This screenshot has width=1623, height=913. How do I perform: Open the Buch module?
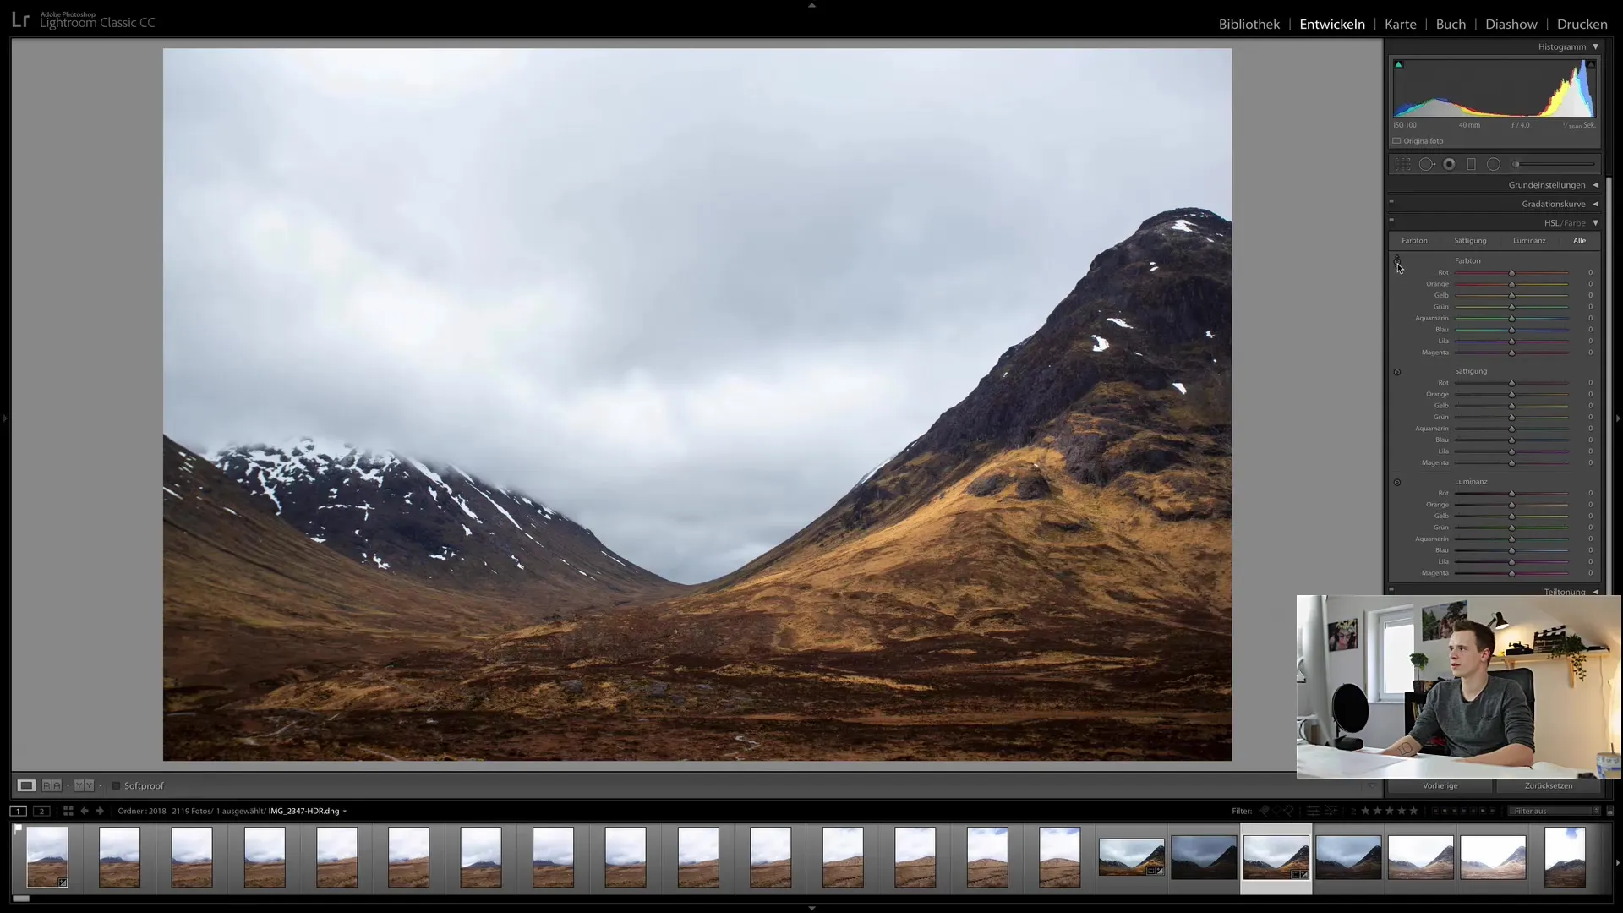coord(1451,24)
